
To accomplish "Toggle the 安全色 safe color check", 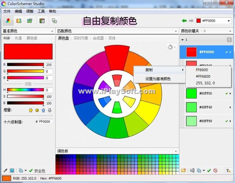I will coord(37,170).
